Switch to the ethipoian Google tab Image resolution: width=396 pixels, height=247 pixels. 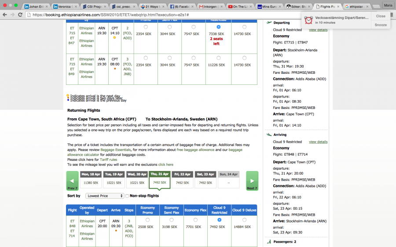click(356, 7)
